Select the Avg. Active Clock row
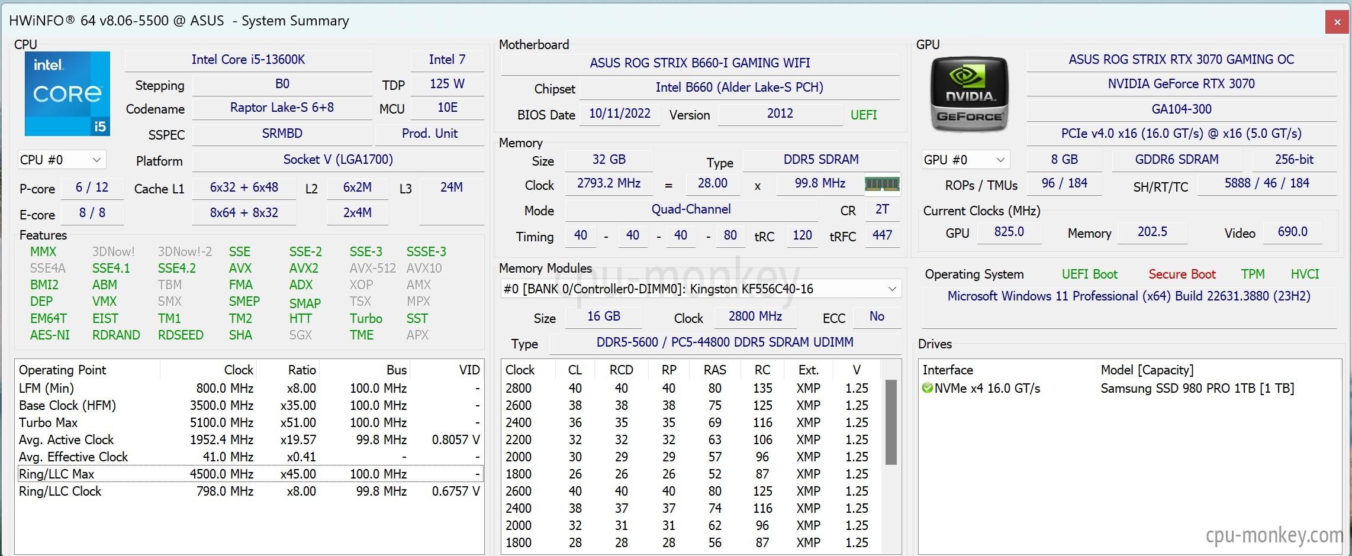 coord(250,439)
